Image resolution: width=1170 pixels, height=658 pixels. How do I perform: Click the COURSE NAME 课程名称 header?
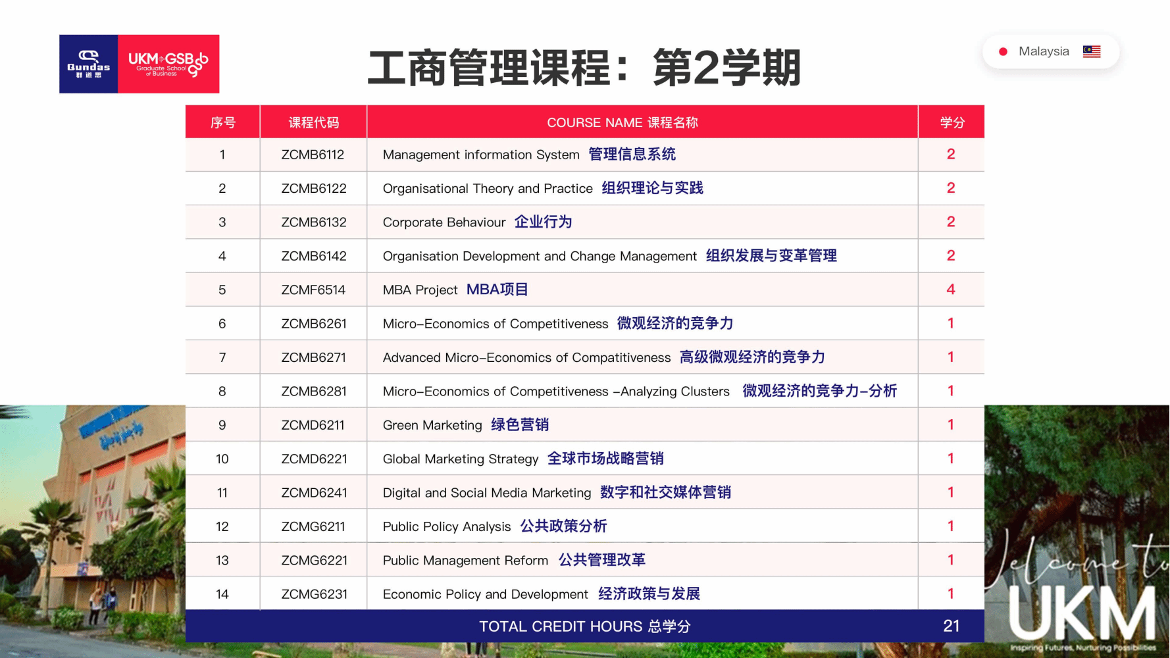pos(622,122)
